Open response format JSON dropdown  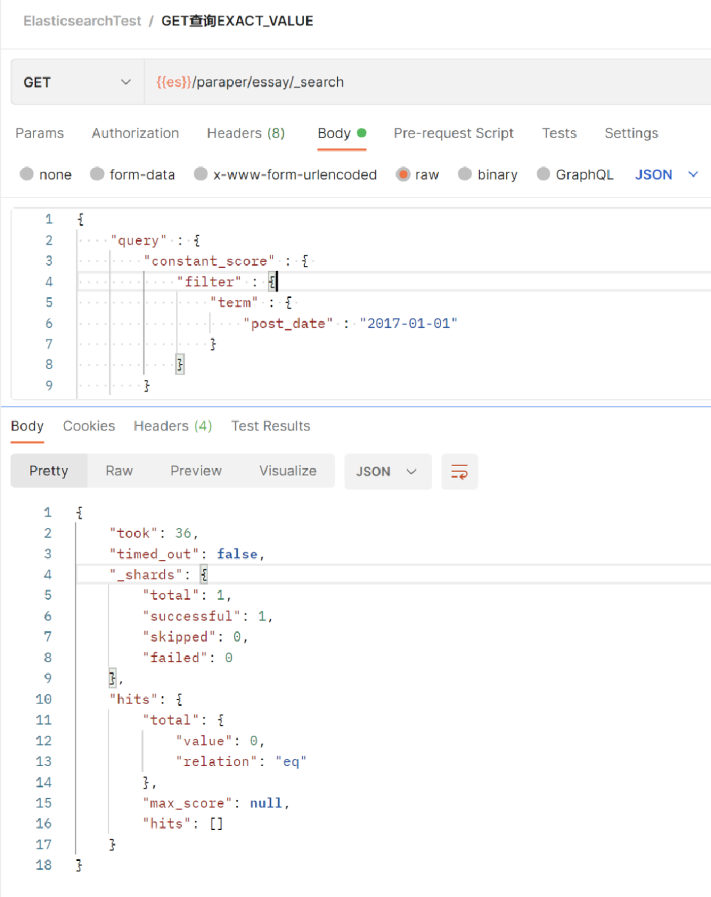click(x=387, y=471)
